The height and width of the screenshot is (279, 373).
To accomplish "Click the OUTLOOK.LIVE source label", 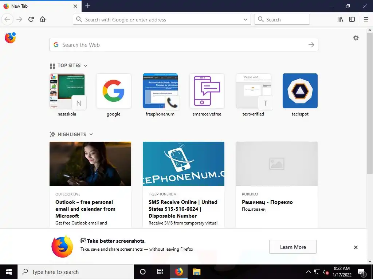I will pos(68,194).
